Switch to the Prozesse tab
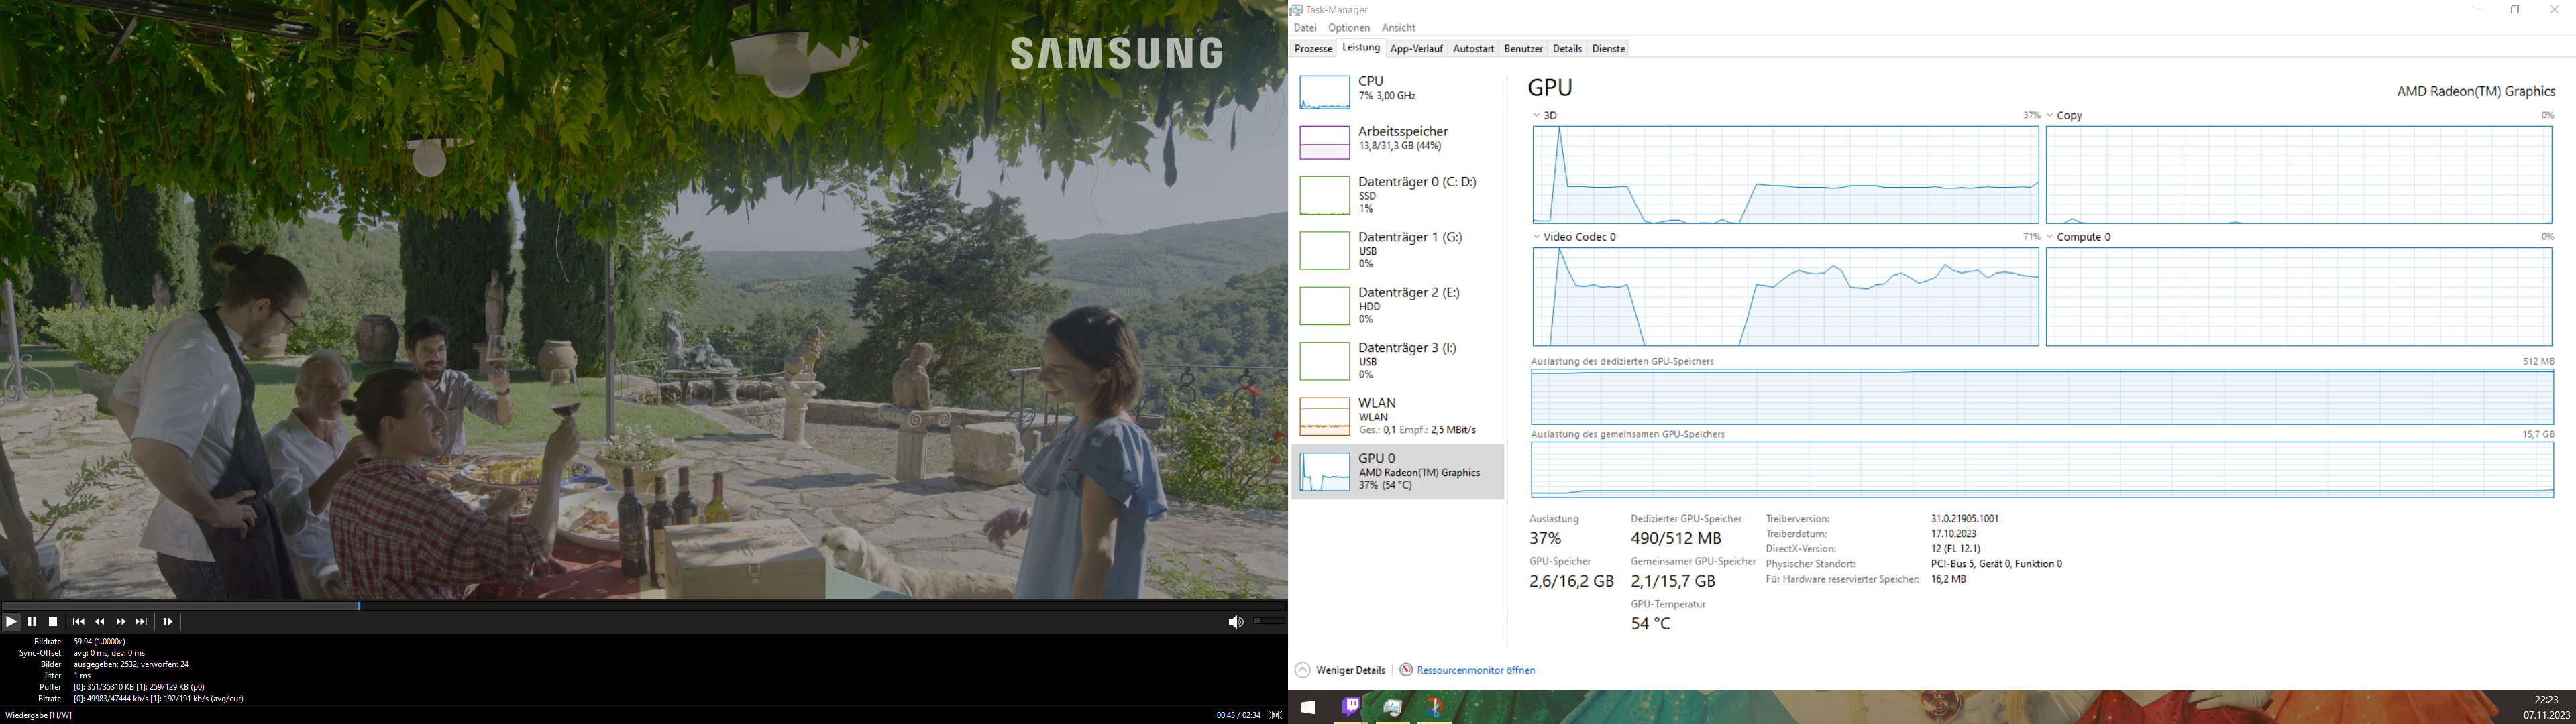The height and width of the screenshot is (724, 2576). [1313, 48]
